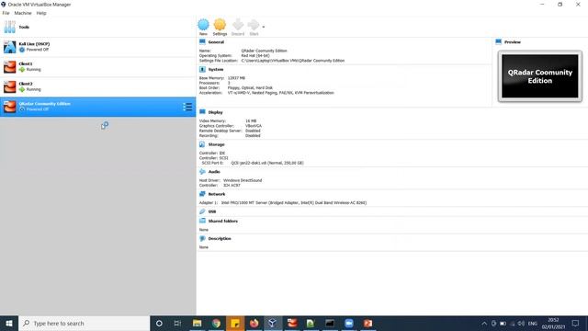588x331 pixels.
Task: Click the Audio section header
Action: [214, 172]
